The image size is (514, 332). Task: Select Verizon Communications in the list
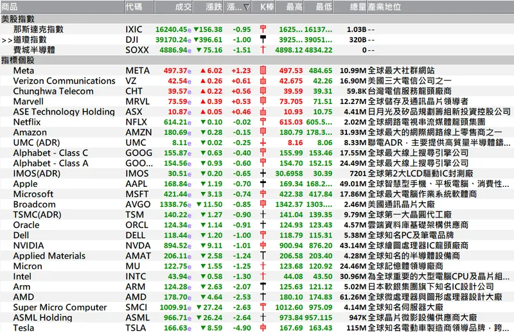(64, 81)
